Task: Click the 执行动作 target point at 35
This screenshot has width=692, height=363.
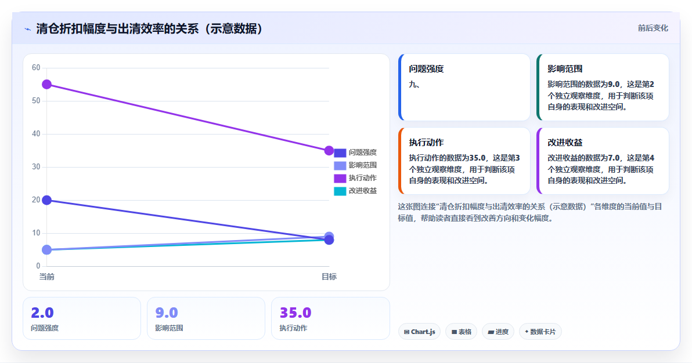Action: (329, 150)
